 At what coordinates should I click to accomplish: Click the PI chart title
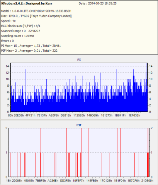pyautogui.click(x=79, y=60)
